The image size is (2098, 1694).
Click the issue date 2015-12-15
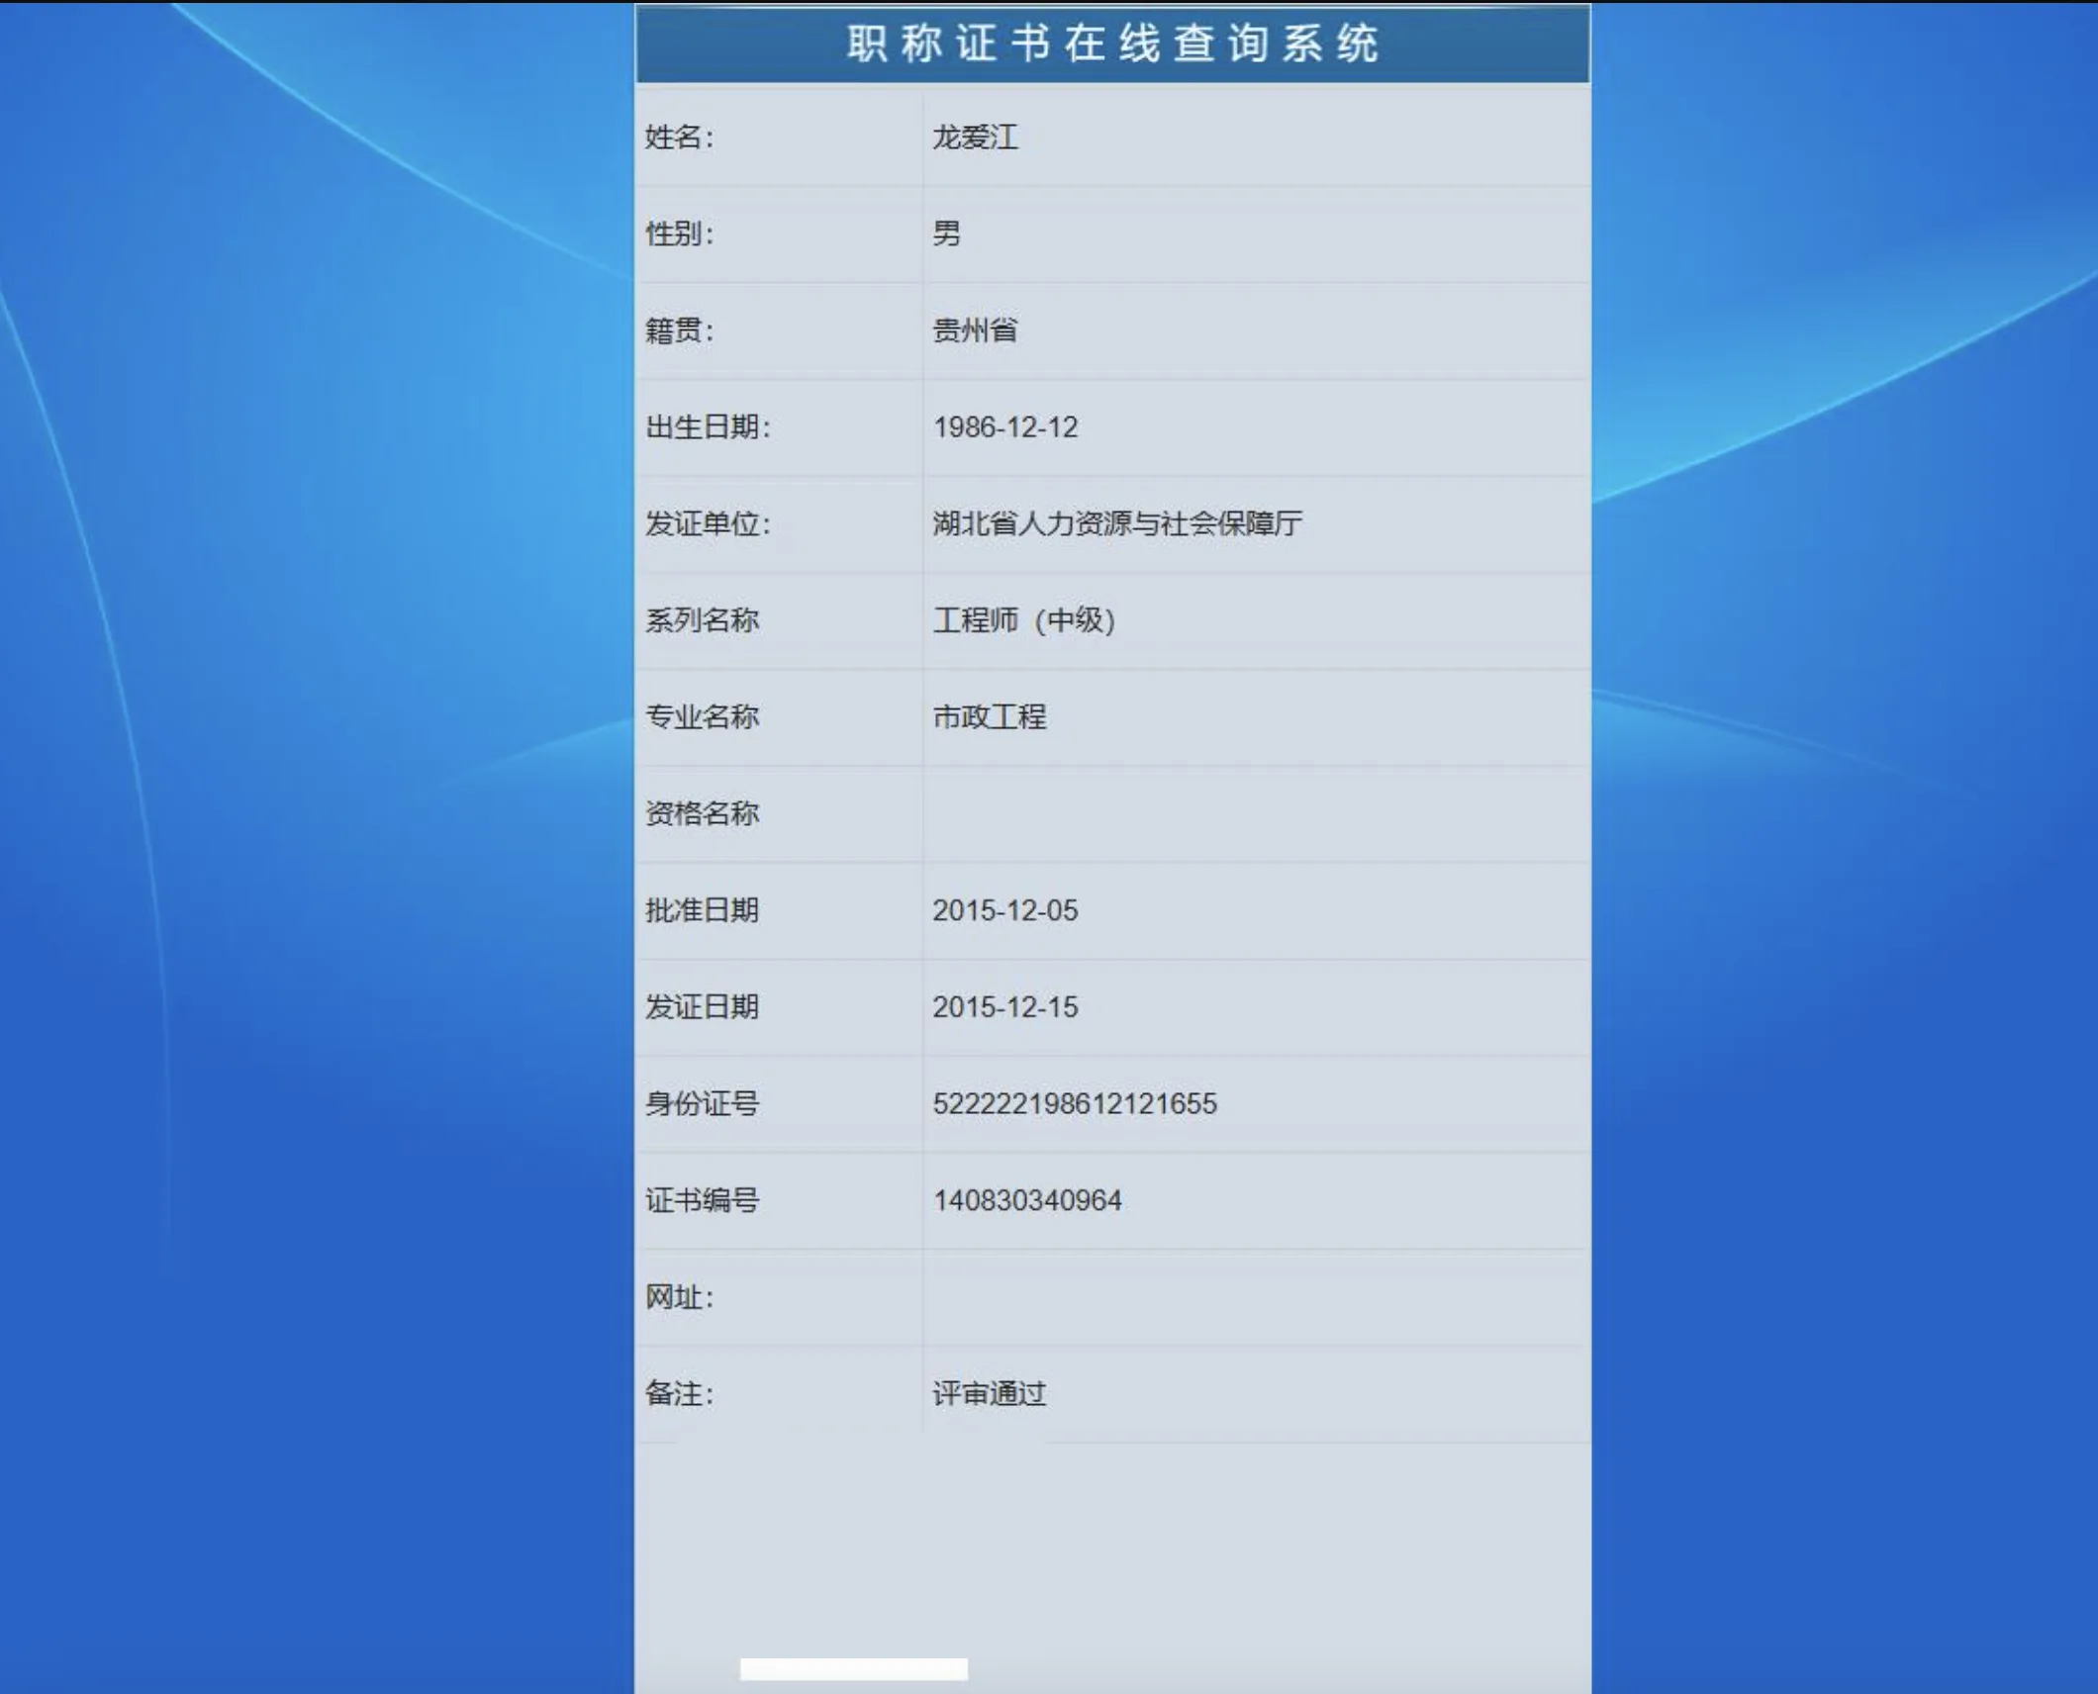tap(1005, 1007)
